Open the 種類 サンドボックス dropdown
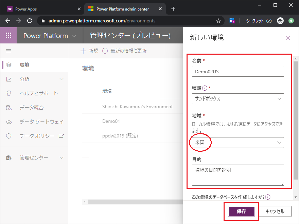This screenshot has height=224, width=299. 238,99
